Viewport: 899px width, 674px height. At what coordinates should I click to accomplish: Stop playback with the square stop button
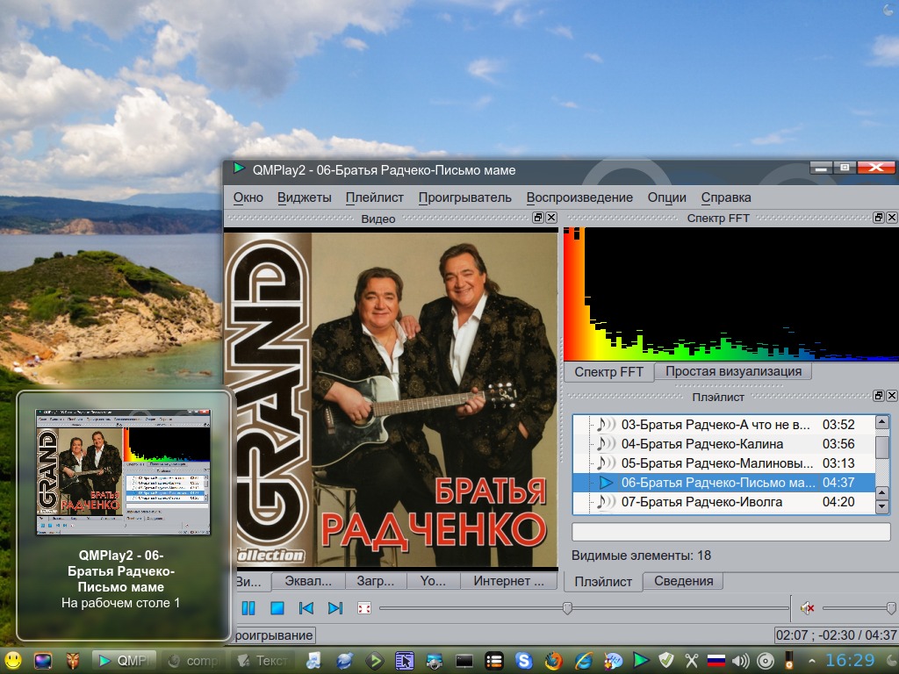(x=277, y=608)
